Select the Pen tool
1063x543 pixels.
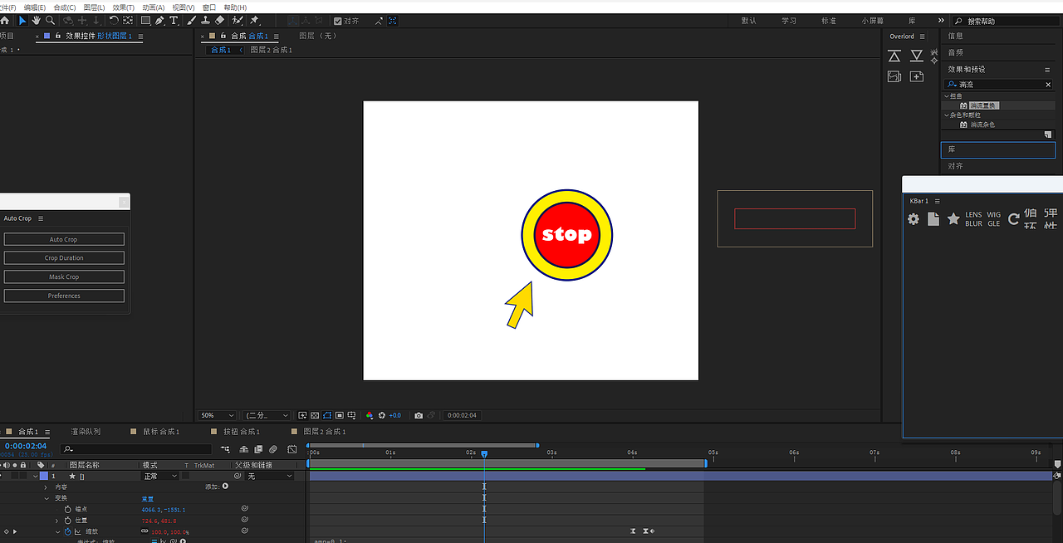159,20
